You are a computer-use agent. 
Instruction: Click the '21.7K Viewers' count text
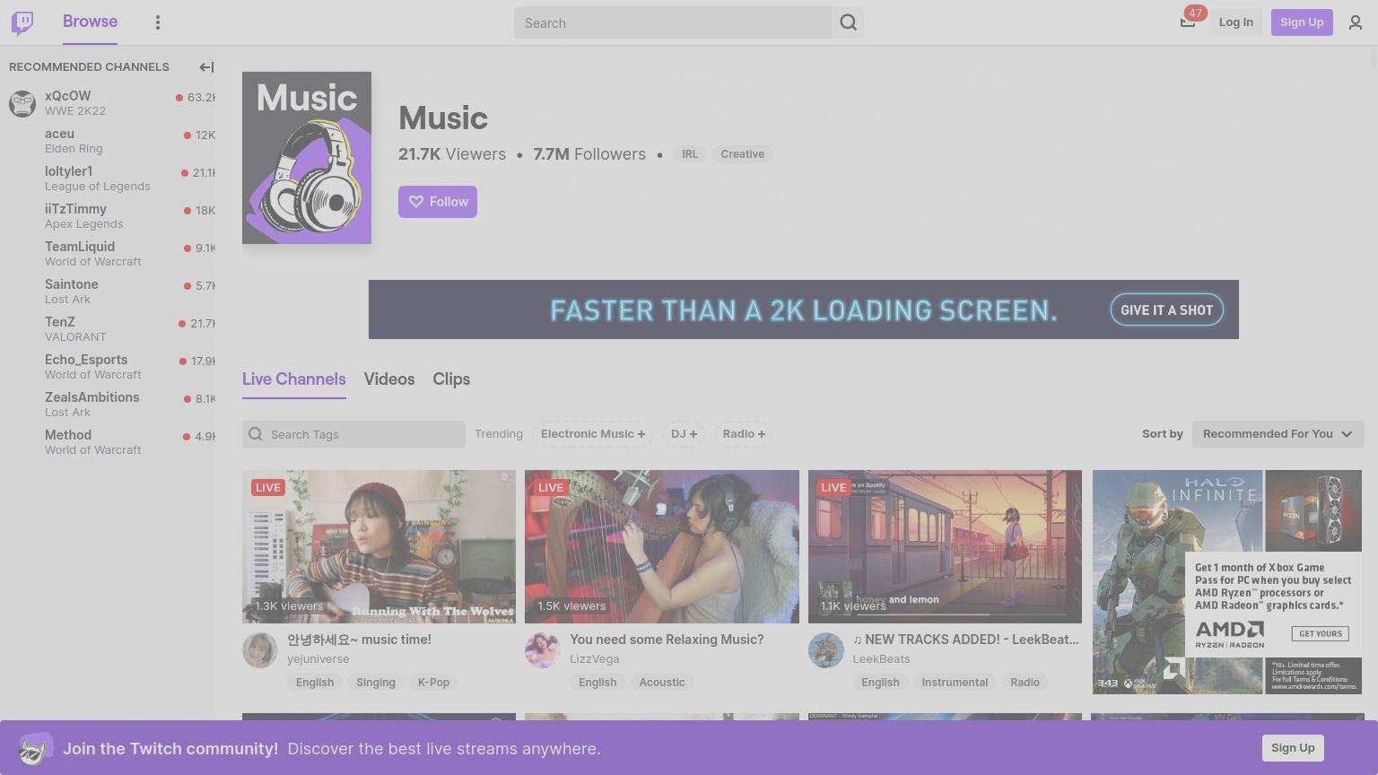pos(452,154)
